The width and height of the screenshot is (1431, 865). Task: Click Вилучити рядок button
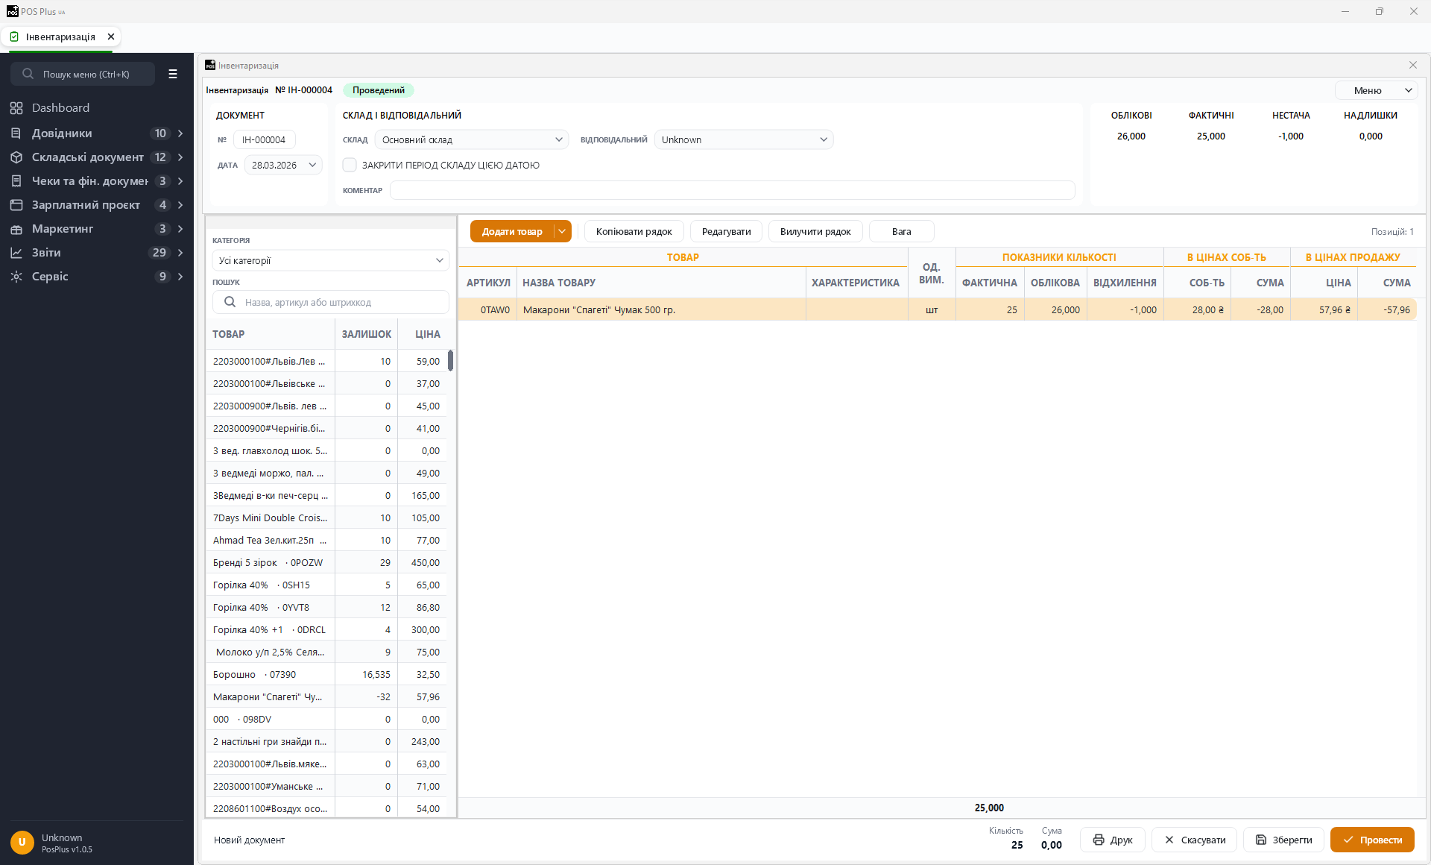click(815, 231)
